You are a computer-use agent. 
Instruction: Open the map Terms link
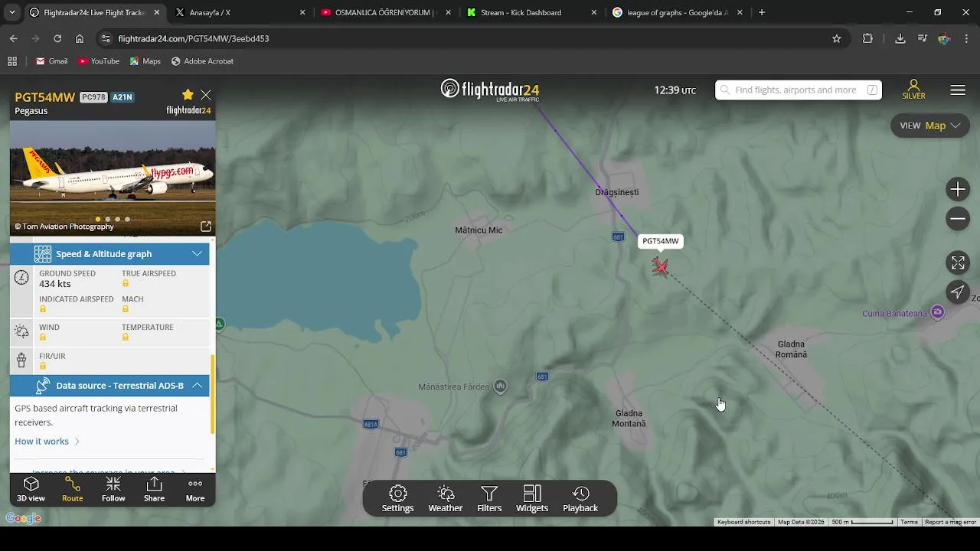click(x=909, y=522)
